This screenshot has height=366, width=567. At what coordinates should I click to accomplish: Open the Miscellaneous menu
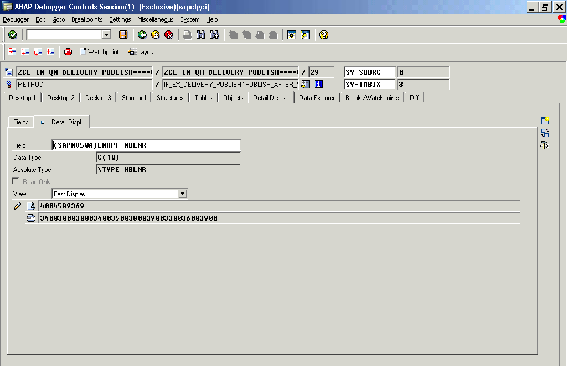[156, 19]
